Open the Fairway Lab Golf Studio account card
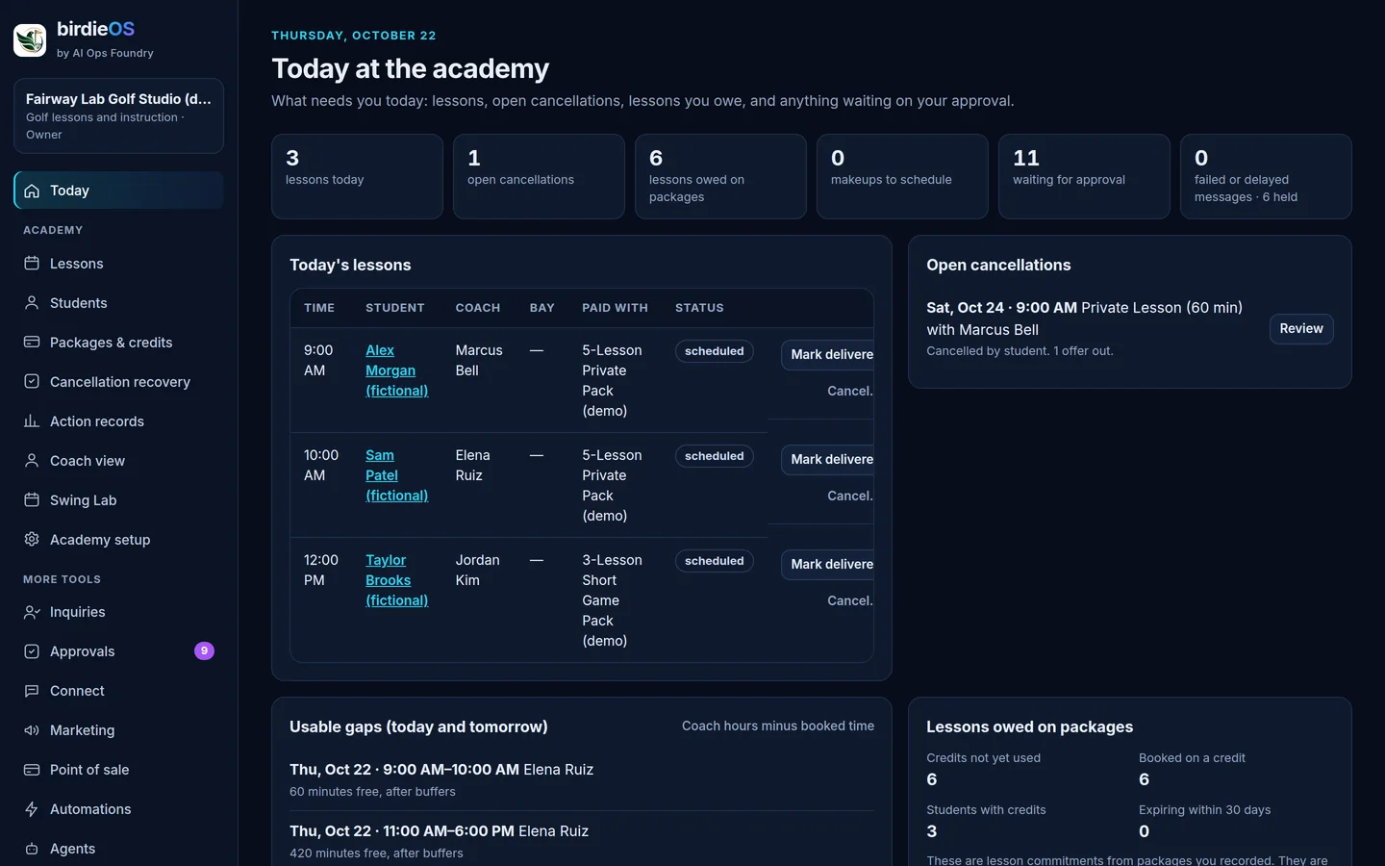 (x=118, y=115)
